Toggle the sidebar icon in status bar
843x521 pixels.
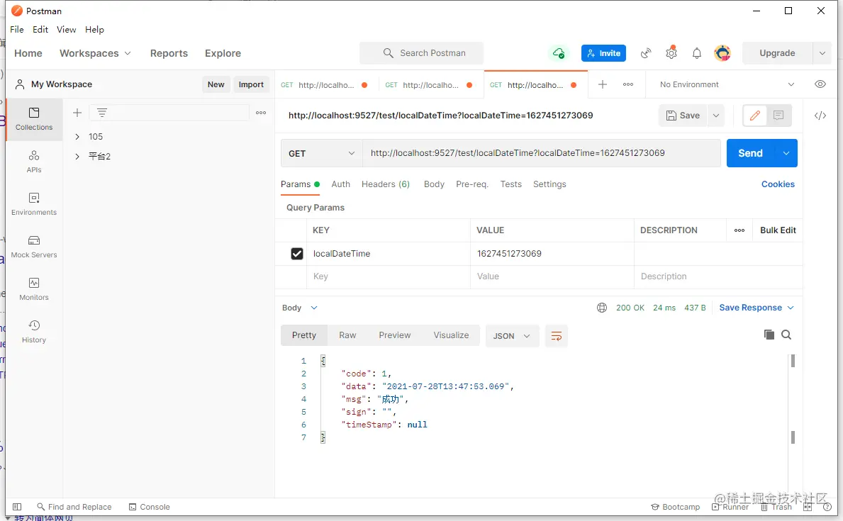(x=17, y=507)
